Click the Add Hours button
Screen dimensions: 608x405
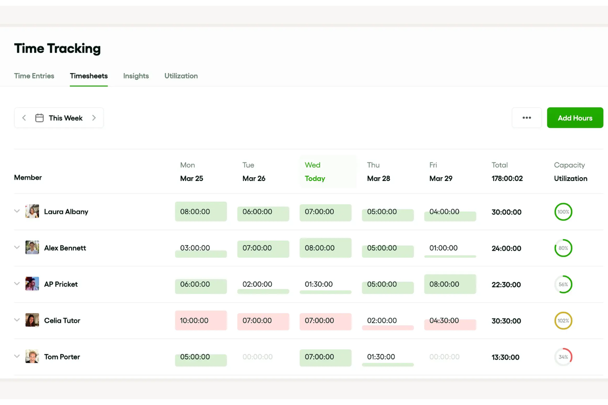point(575,118)
